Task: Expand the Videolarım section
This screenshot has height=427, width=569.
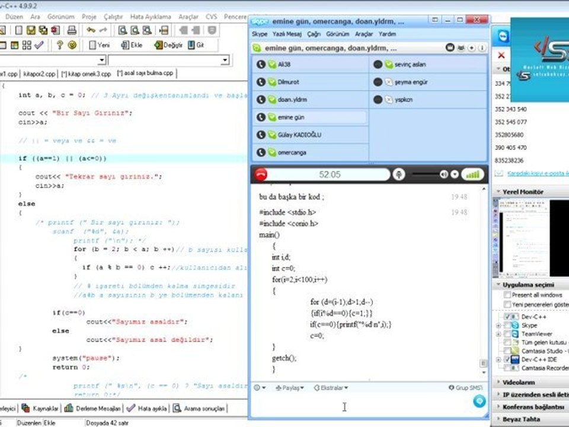Action: 499,382
